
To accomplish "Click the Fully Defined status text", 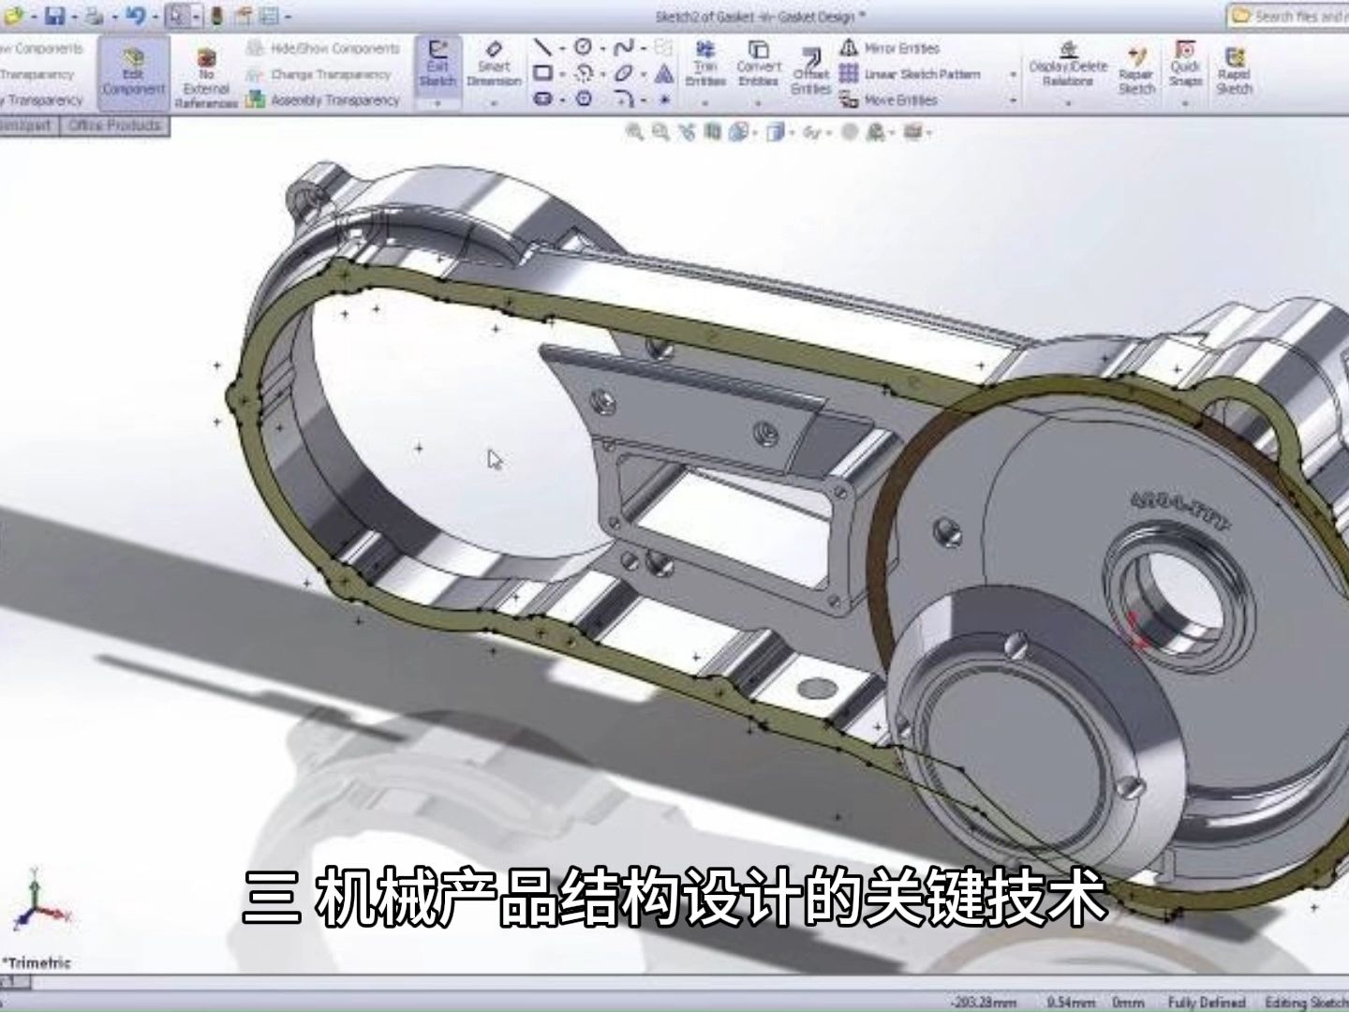I will pyautogui.click(x=1207, y=1002).
